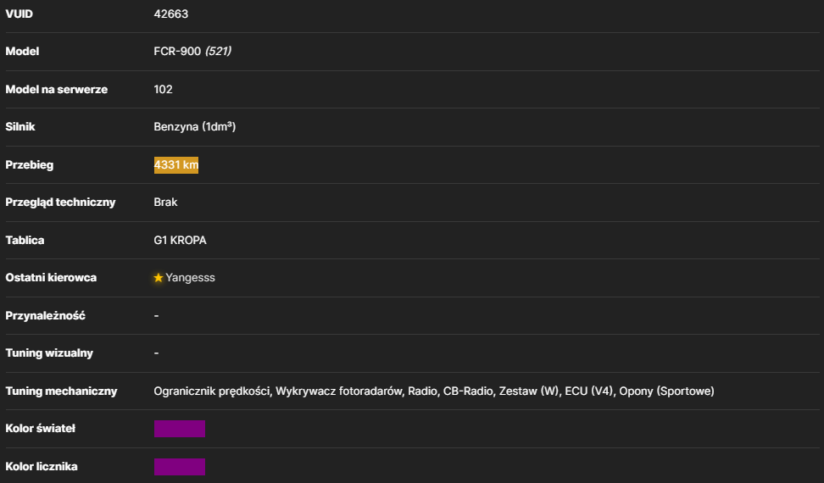Screen dimensions: 824x483
Task: Click the Przynależność label
Action: click(x=45, y=315)
